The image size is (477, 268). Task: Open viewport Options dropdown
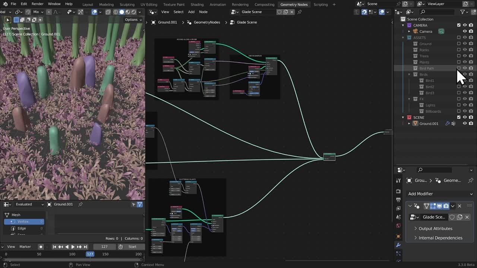click(x=133, y=20)
